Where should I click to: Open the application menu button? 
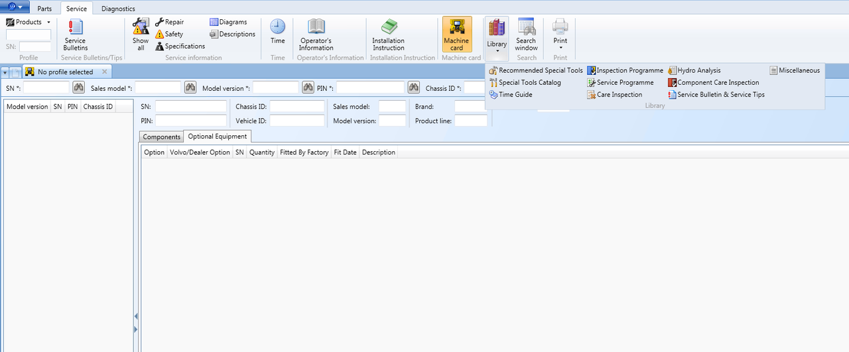pyautogui.click(x=16, y=7)
